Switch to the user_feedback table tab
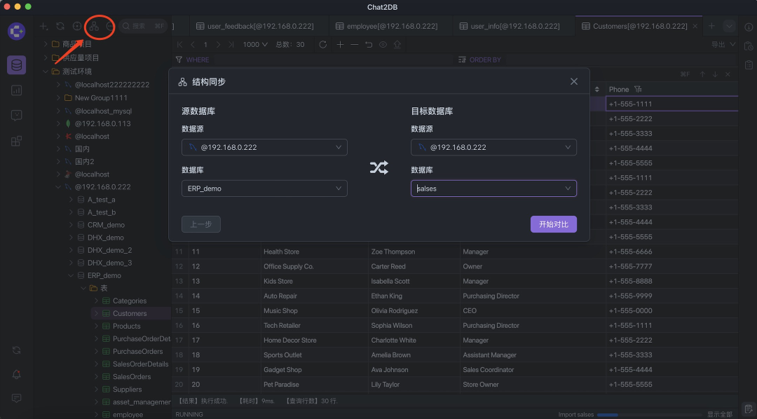This screenshot has width=757, height=419. 254,26
